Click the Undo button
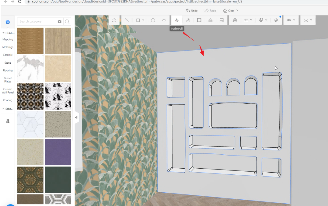The width and height of the screenshot is (328, 206). point(191,11)
